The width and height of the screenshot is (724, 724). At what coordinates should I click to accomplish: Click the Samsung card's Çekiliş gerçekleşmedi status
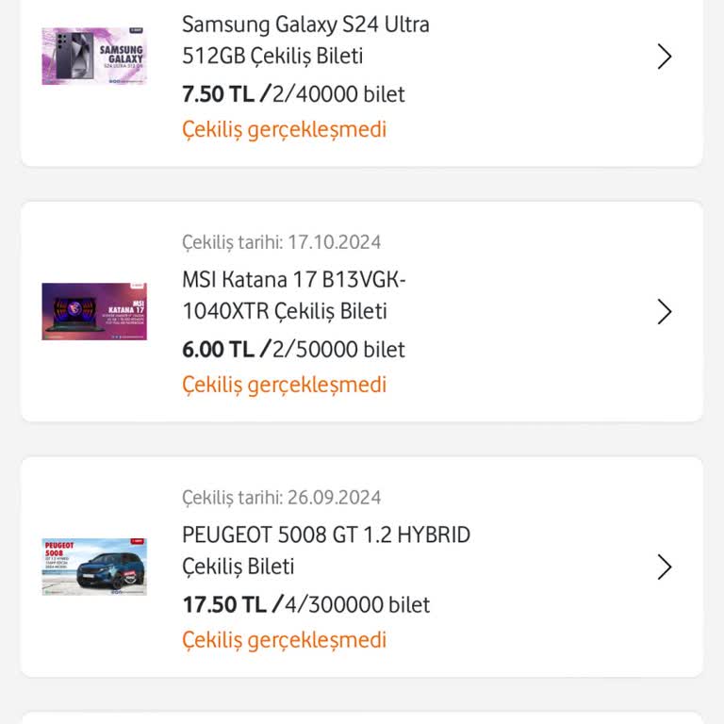coord(284,130)
